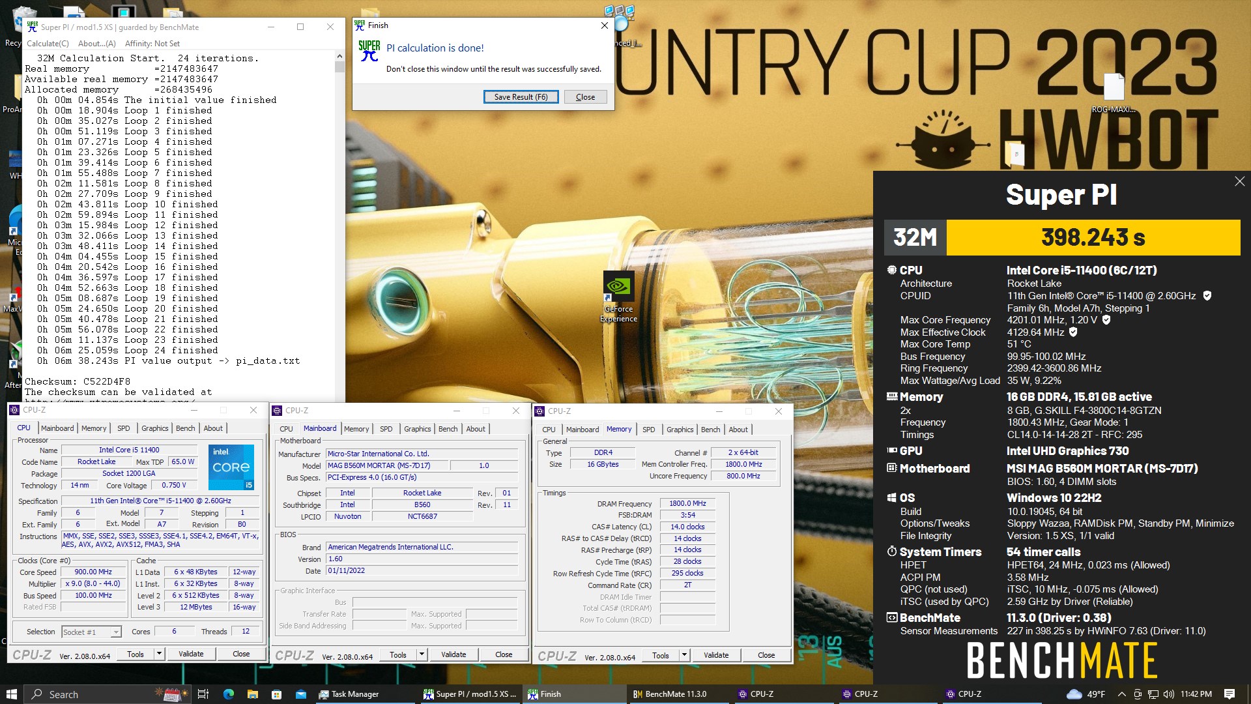The height and width of the screenshot is (704, 1251).
Task: Switch to SPD tab in Memory CPU-Z window
Action: click(x=648, y=430)
